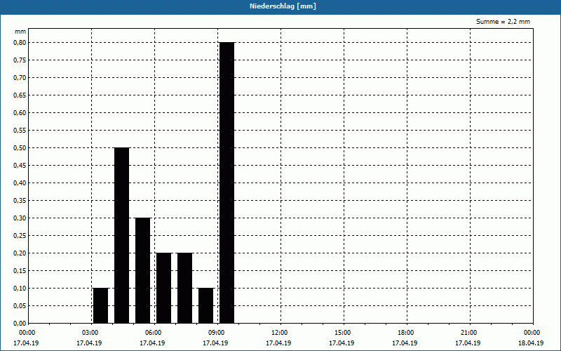
Task: Click the 18:00 time label
Action: coord(406,333)
